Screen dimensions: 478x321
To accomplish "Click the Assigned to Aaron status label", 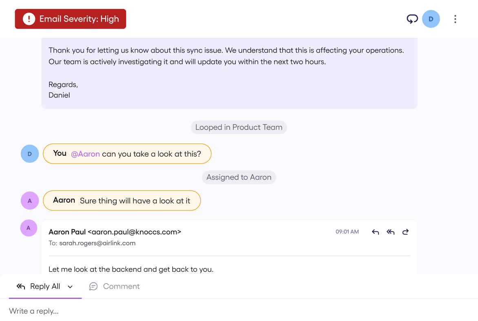I will coord(239,177).
